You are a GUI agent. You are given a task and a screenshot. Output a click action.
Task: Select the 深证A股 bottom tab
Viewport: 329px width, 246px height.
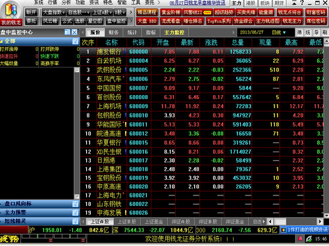coord(181,222)
